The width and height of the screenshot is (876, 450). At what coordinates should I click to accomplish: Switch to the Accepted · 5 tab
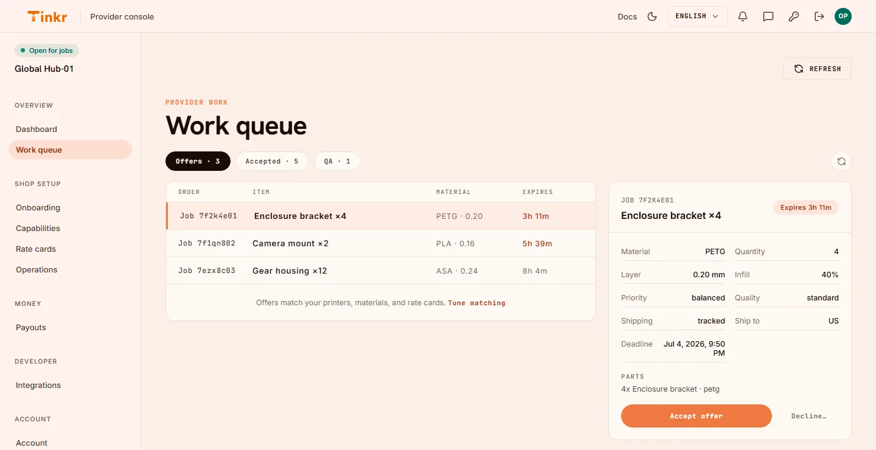tap(272, 161)
